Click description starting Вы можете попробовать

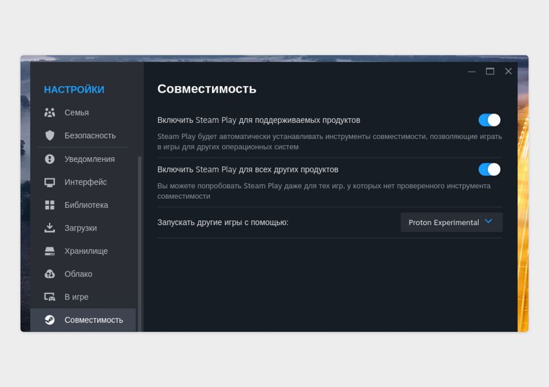click(324, 191)
